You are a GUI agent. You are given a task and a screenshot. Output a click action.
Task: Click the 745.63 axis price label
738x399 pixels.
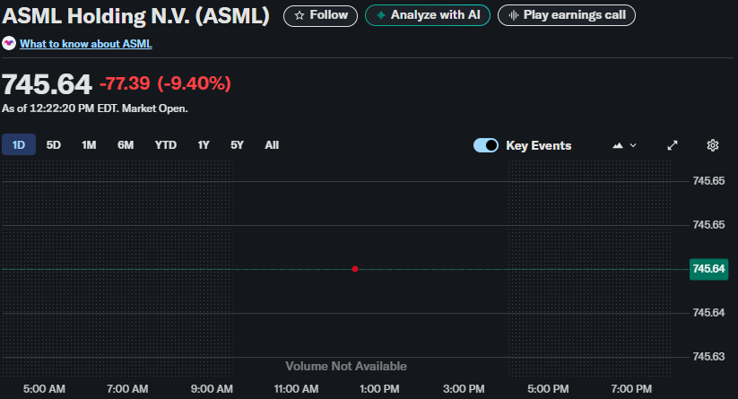(x=708, y=357)
